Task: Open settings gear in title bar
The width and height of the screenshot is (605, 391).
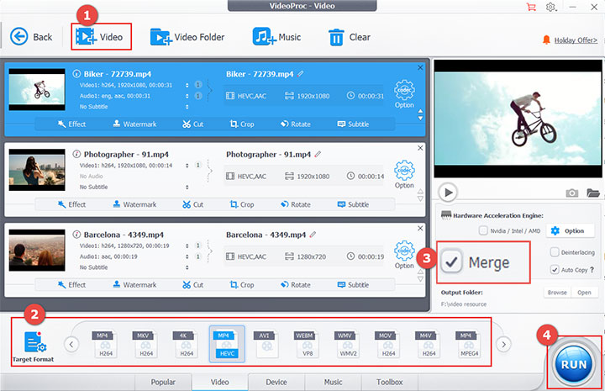Action: click(x=551, y=7)
